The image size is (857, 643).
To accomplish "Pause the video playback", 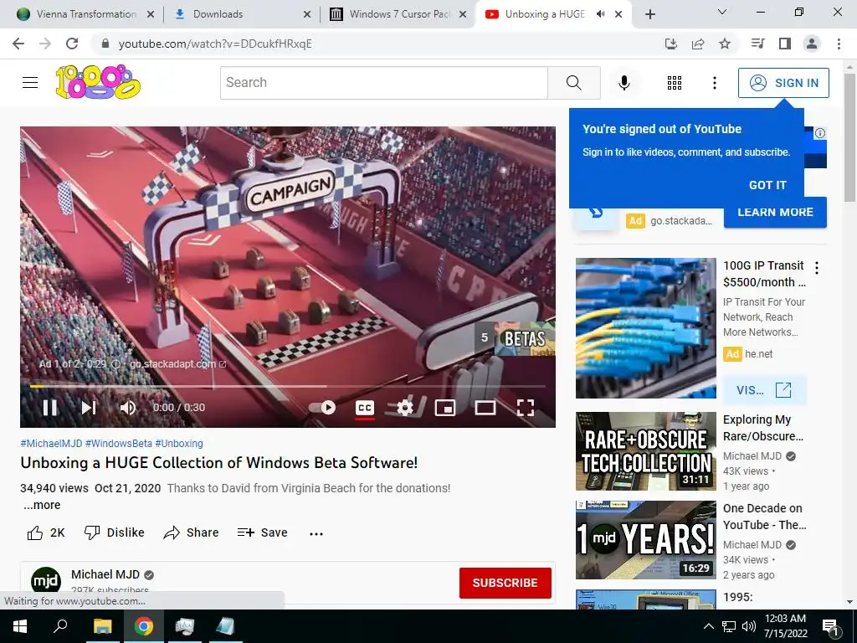I will [x=49, y=408].
